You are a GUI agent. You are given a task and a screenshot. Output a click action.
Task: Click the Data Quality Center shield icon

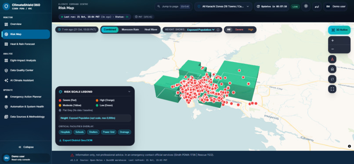click(6, 70)
